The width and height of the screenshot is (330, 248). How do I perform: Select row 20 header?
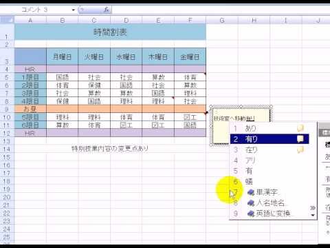coord(7,197)
